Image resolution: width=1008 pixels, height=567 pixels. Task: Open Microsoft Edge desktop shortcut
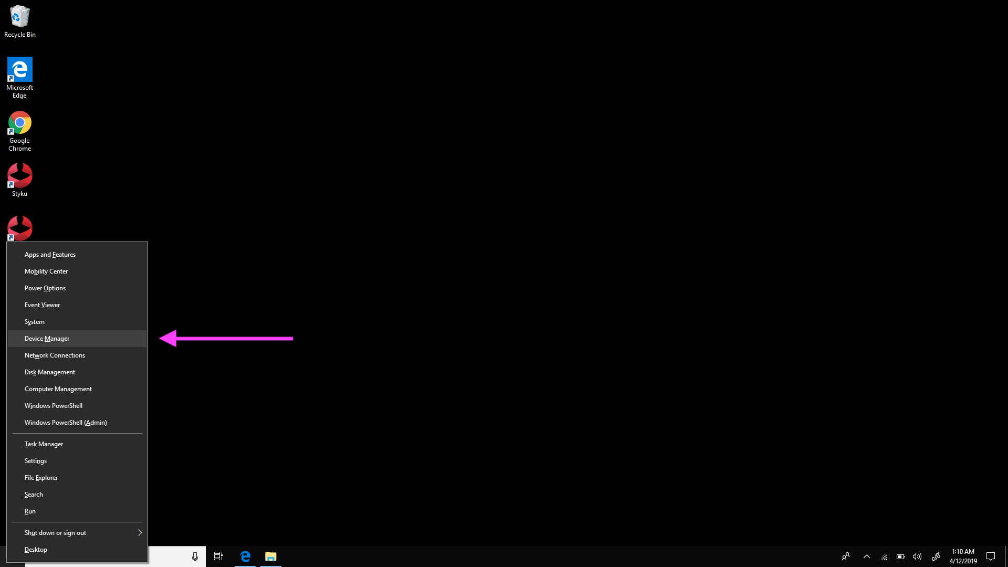tap(19, 70)
